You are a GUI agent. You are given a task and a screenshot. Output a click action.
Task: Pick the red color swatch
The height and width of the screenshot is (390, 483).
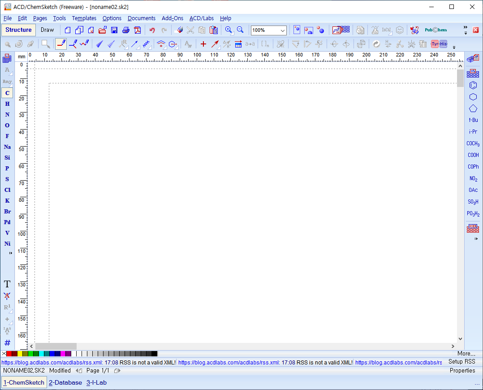(9, 354)
